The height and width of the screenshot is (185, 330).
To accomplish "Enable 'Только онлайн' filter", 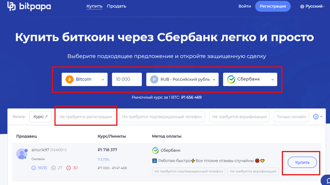I will 291,117.
